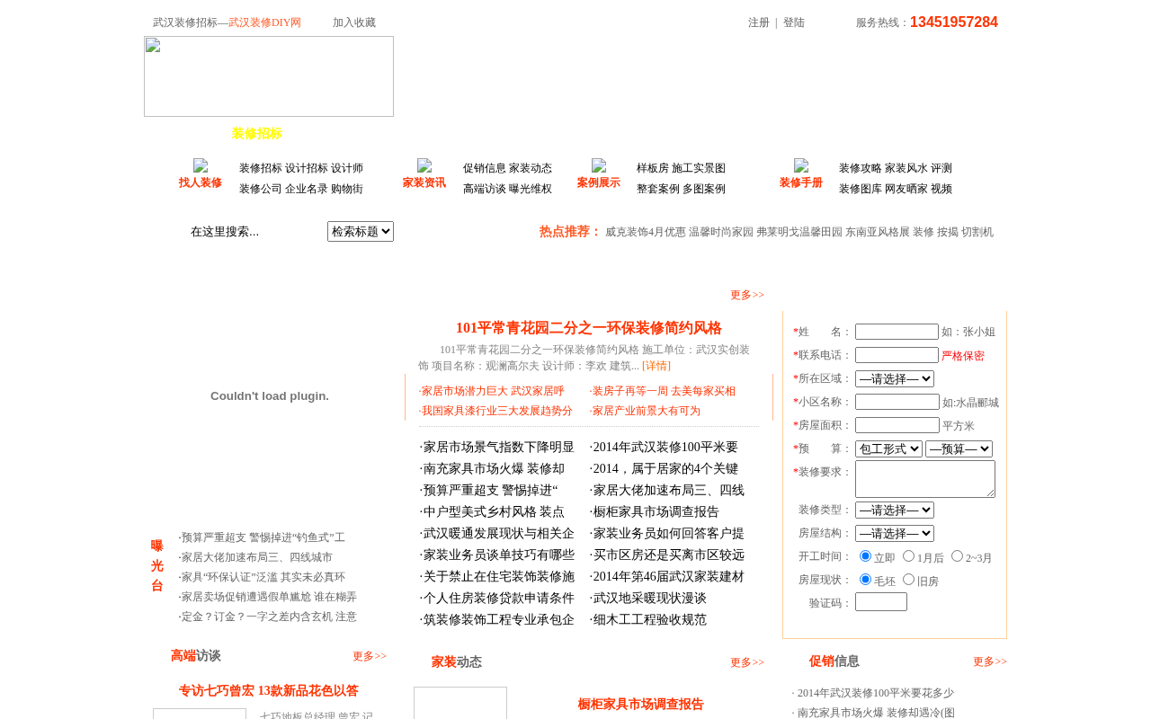Viewport: 1151px width, 719px height.
Task: Open the 包工形式 dropdown
Action: pos(888,448)
